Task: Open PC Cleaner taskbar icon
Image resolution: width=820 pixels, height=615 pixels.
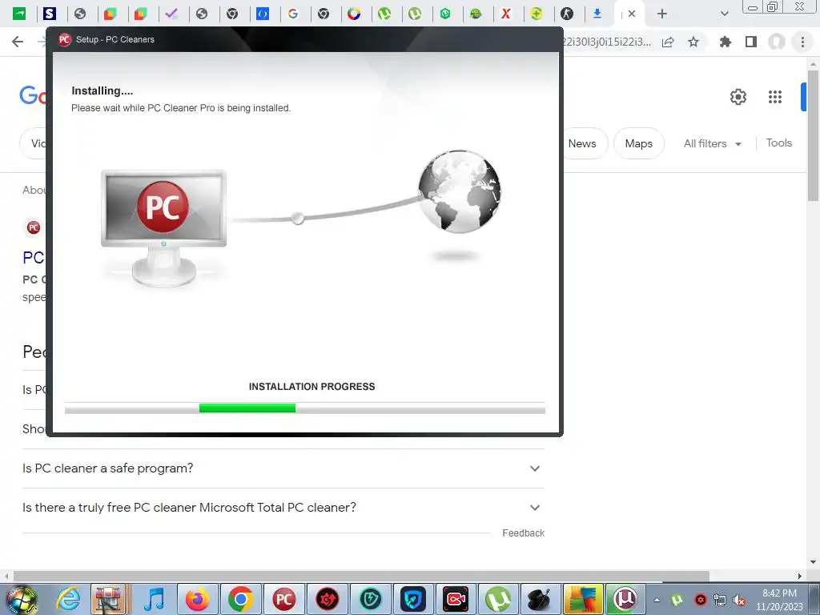Action: tap(283, 599)
